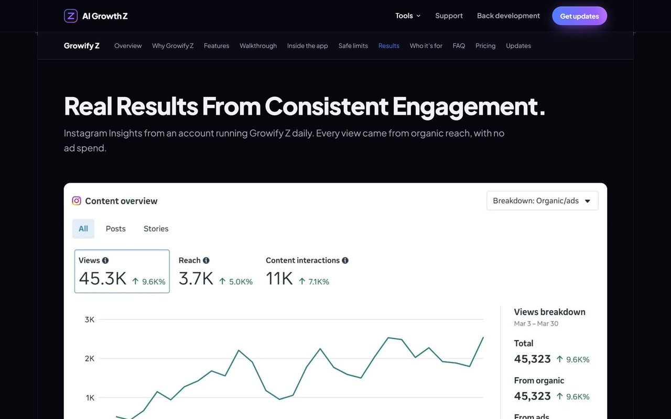Click the Instagram icon beside Content overview

(x=77, y=201)
